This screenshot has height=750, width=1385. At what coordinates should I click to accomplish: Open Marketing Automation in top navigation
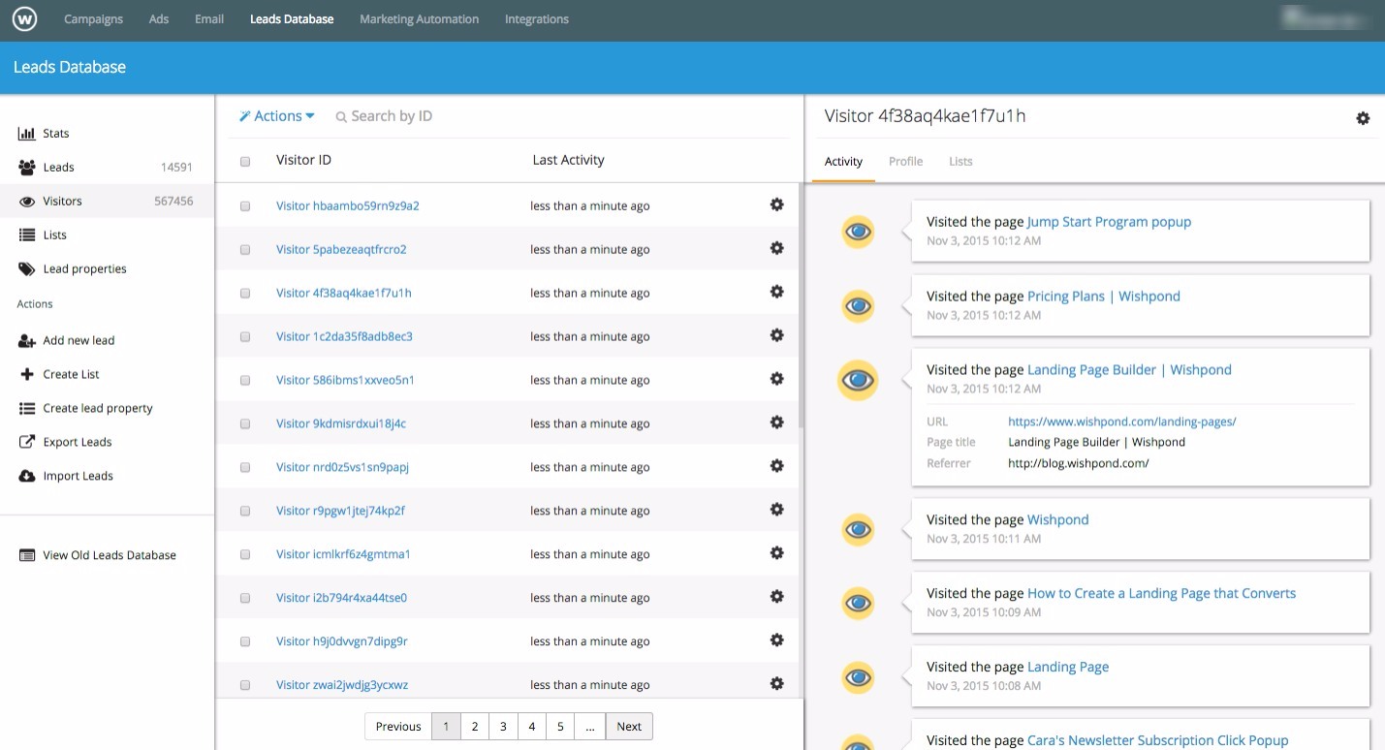click(419, 19)
